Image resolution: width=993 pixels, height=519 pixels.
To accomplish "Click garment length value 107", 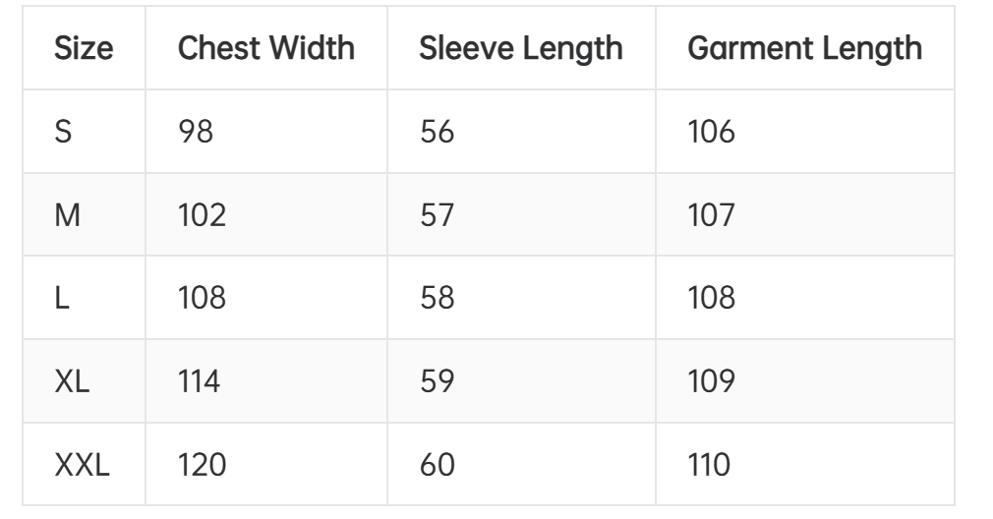I will [x=711, y=215].
